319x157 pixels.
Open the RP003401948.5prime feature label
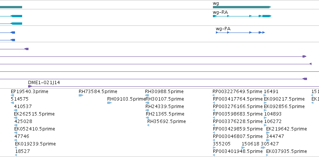point(238,151)
